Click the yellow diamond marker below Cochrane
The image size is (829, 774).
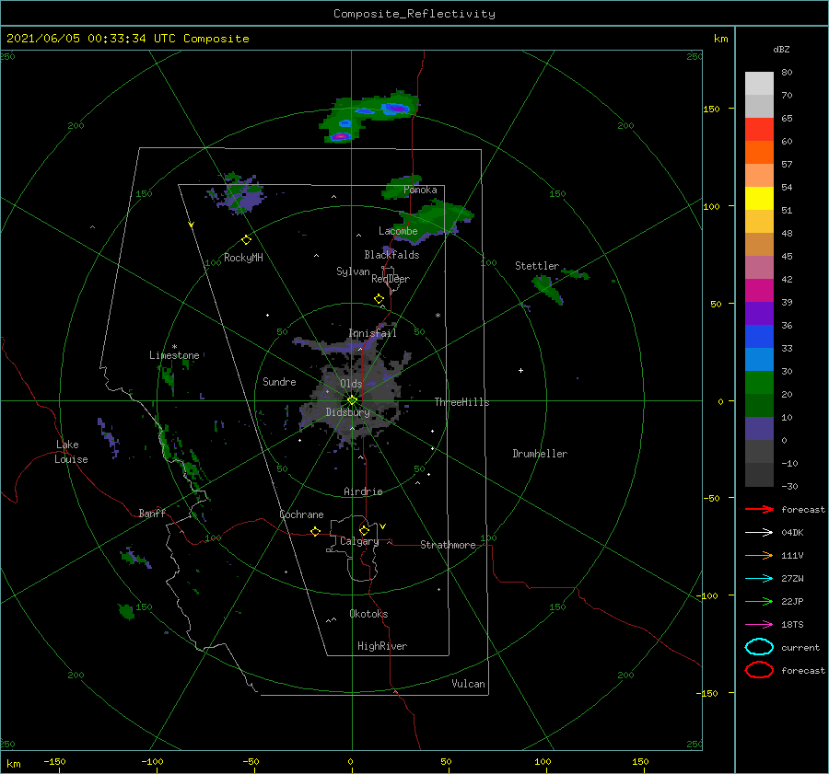point(315,531)
